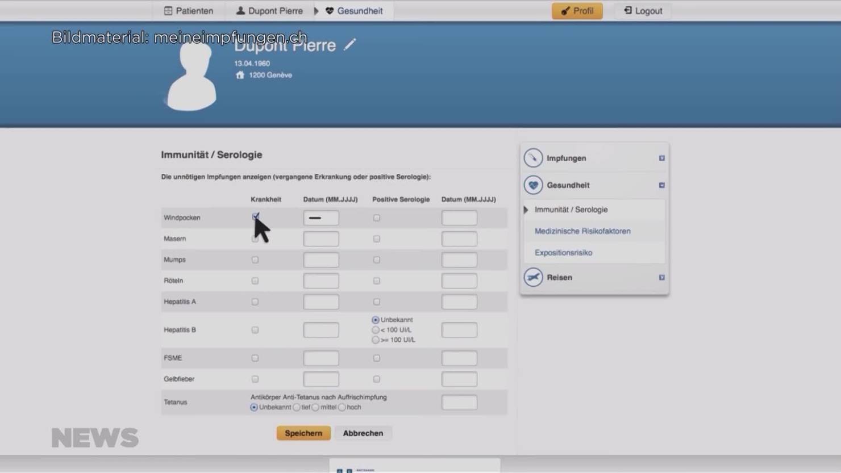
Task: Open the Dupont Pierre breadcrumb item
Action: (269, 11)
